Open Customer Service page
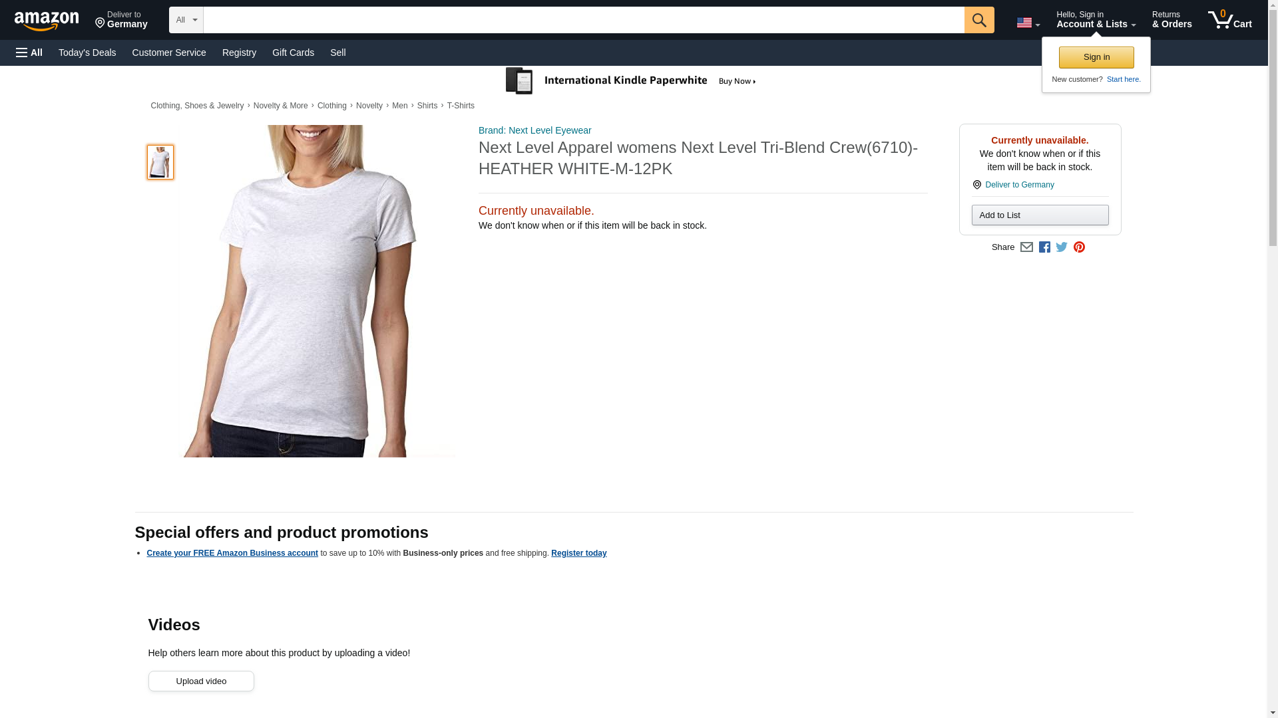This screenshot has width=1278, height=718. click(x=169, y=53)
